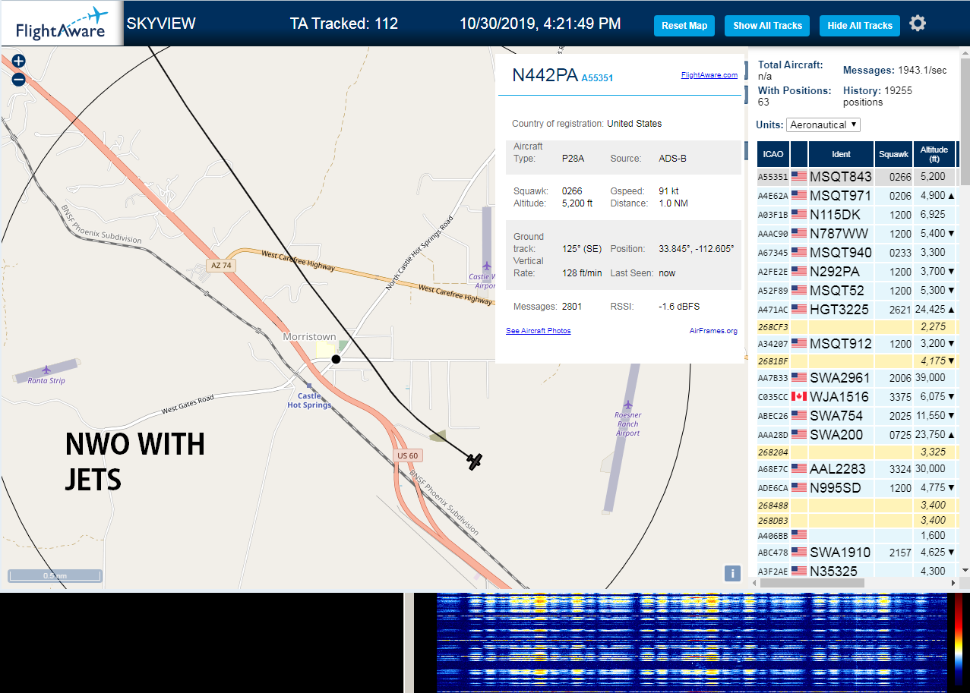Open the FlightAware.com link

709,75
